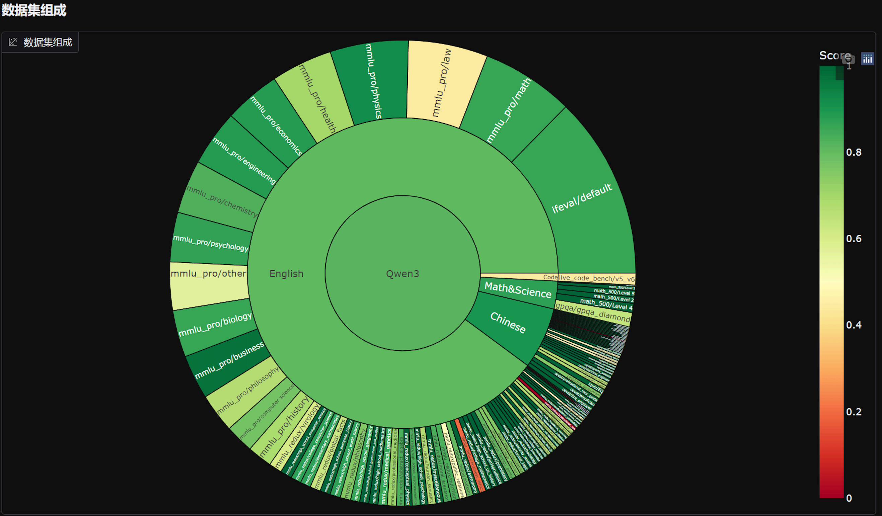This screenshot has height=516, width=882.
Task: Select the ifeval/default outer segment
Action: pos(582,198)
